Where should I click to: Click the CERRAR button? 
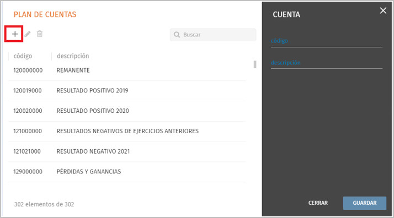[x=318, y=203]
